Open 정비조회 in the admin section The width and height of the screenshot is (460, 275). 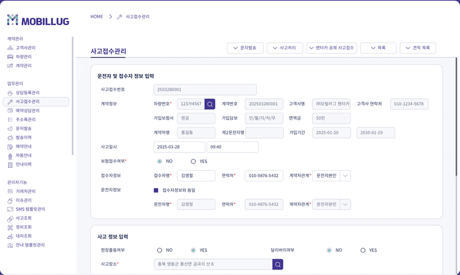pos(23,227)
